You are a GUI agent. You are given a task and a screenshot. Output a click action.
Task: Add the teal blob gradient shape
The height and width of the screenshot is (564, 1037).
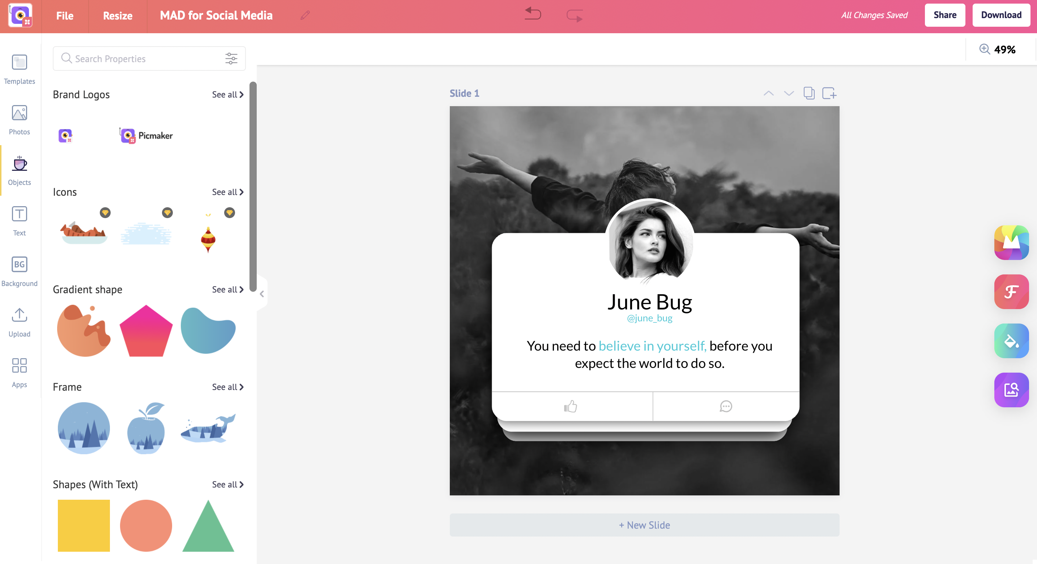click(x=208, y=330)
